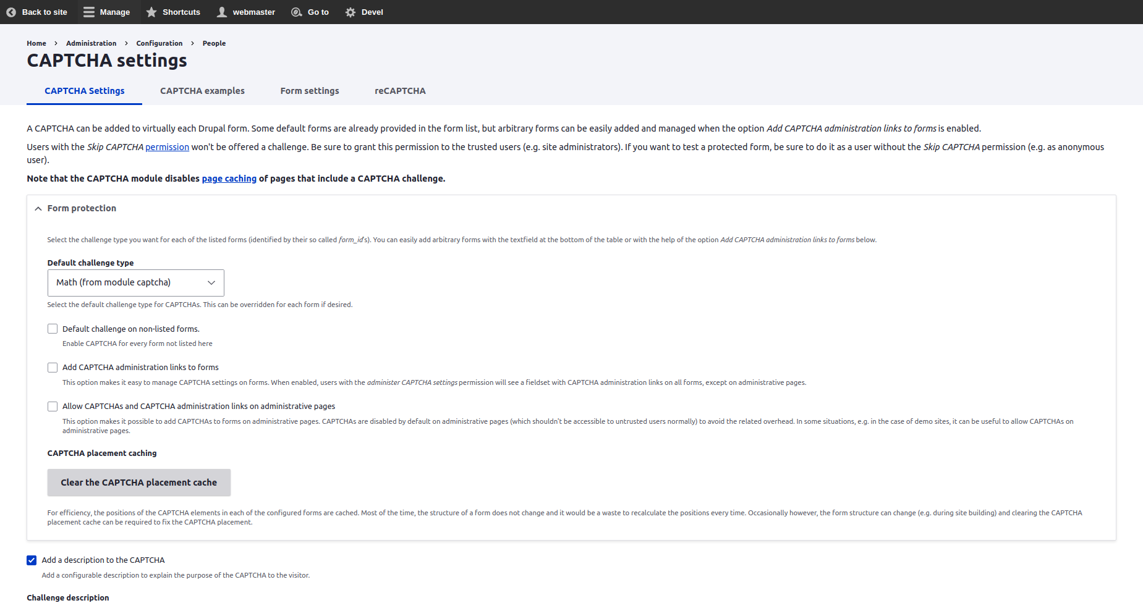This screenshot has height=603, width=1143.
Task: Click Clear the CAPTCHA placement cache button
Action: [138, 483]
